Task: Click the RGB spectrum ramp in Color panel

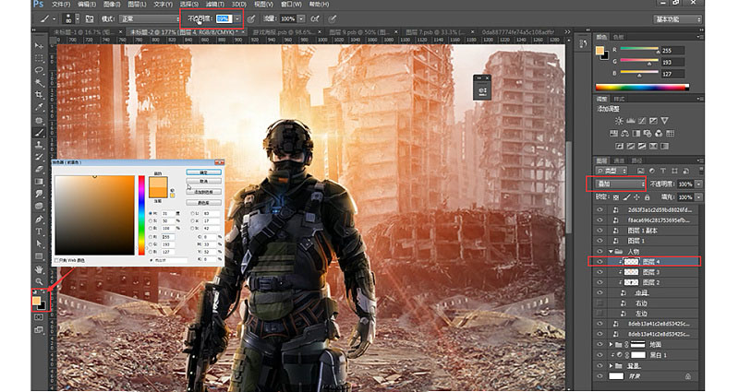Action: [642, 87]
